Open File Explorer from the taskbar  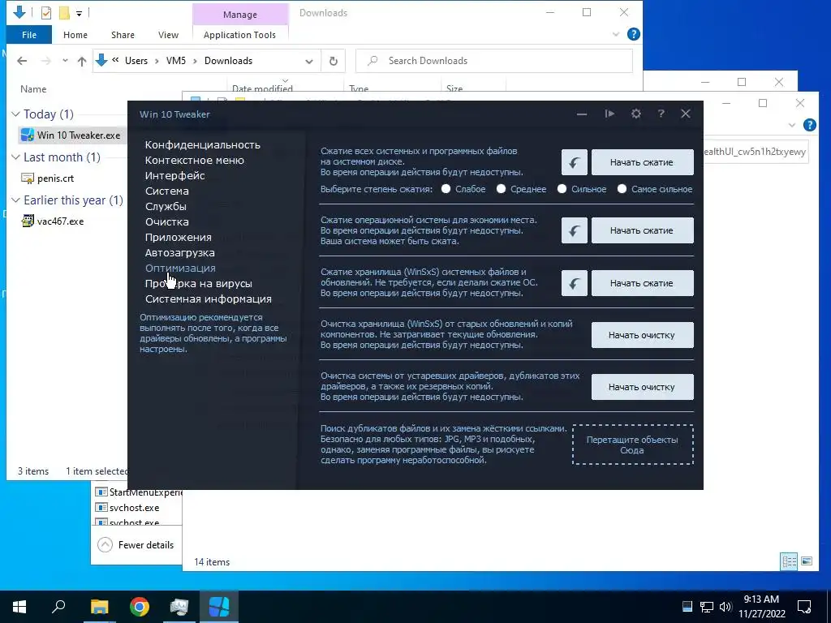[99, 607]
